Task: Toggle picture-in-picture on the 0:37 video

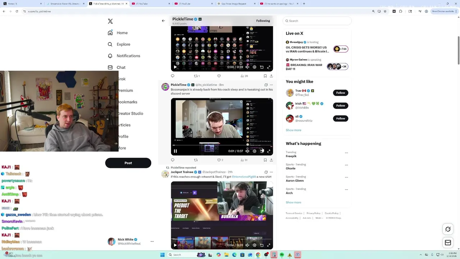Action: [x=262, y=151]
